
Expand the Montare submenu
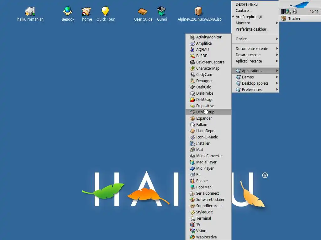[x=255, y=23]
